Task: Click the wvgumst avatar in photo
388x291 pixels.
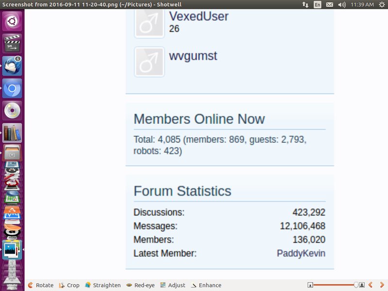Action: tap(149, 62)
